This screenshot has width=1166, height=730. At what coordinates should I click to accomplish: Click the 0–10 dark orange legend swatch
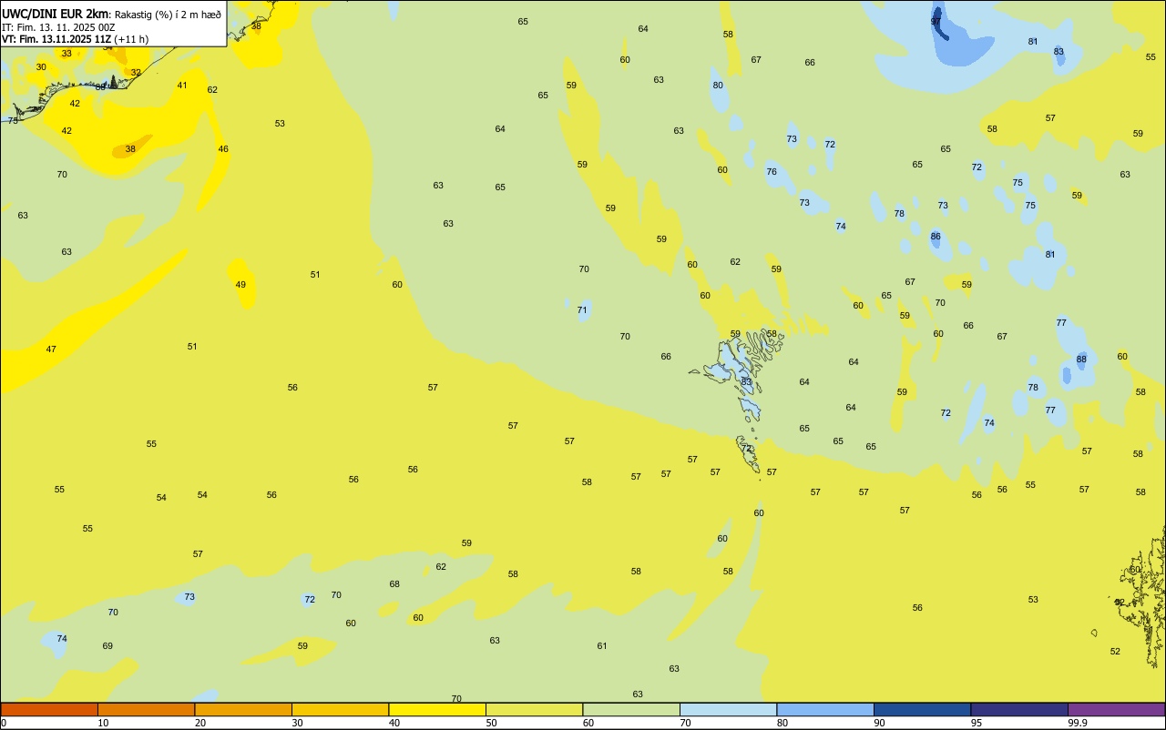click(x=49, y=709)
